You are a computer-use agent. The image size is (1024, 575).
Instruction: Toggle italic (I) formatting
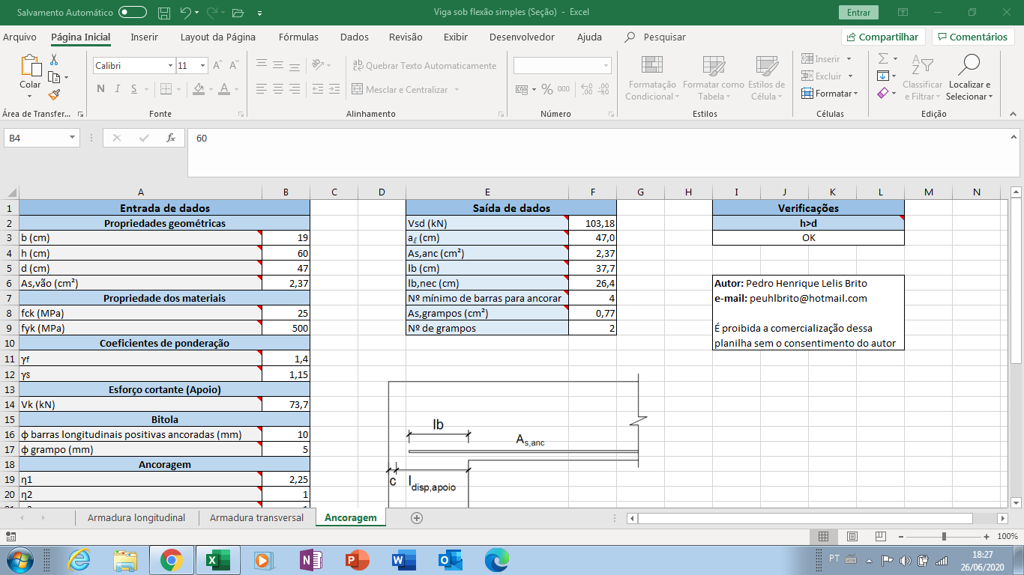[x=118, y=90]
